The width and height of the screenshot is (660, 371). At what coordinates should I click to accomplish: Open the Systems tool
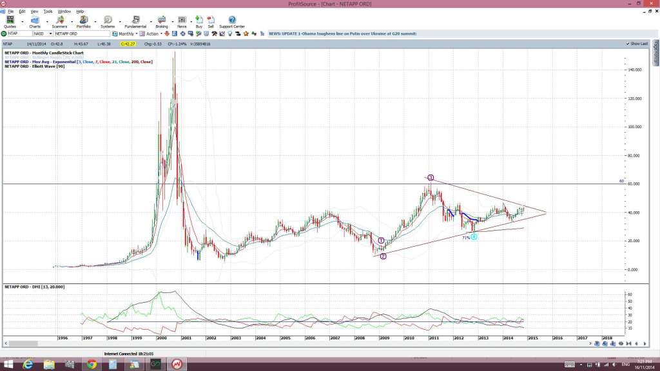(108, 21)
